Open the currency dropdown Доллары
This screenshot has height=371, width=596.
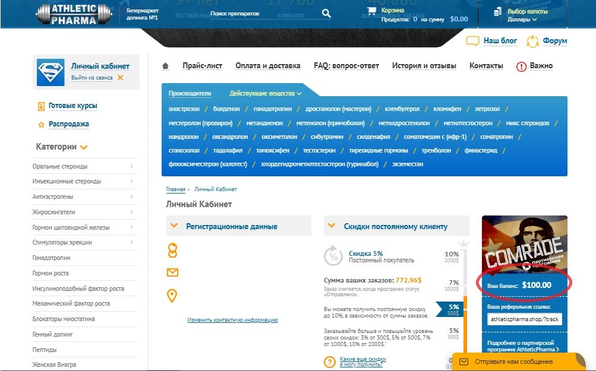click(522, 20)
